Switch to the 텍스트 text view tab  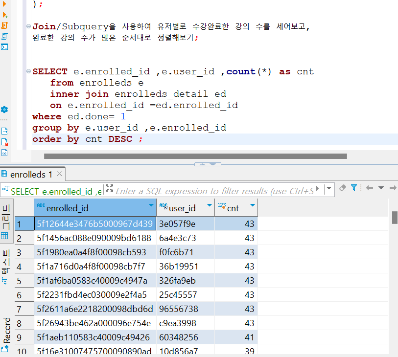[x=5, y=266]
